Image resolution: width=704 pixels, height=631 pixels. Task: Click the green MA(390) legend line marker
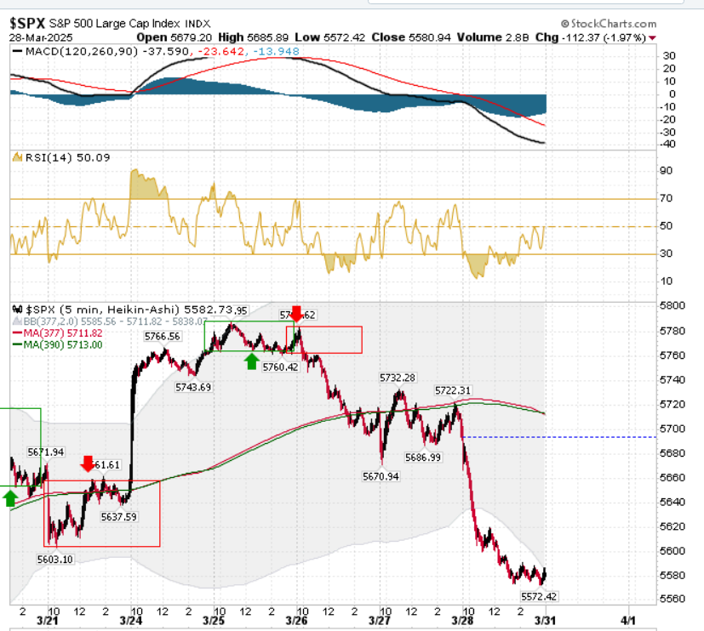click(x=17, y=344)
